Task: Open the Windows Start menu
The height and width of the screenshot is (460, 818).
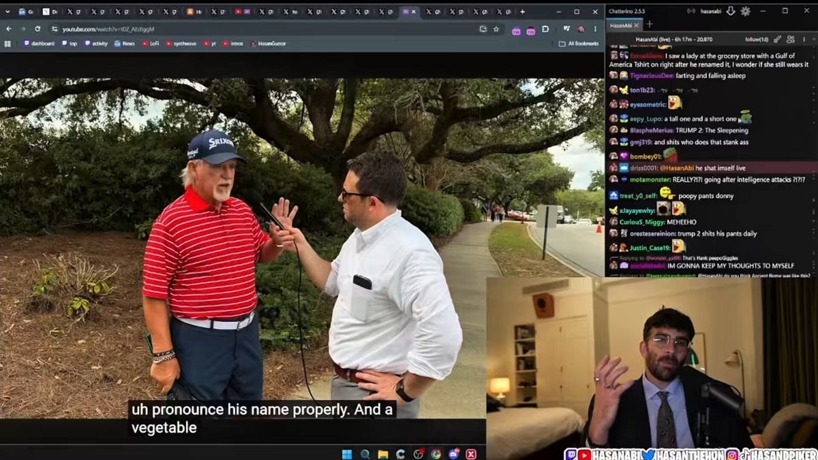Action: click(347, 454)
